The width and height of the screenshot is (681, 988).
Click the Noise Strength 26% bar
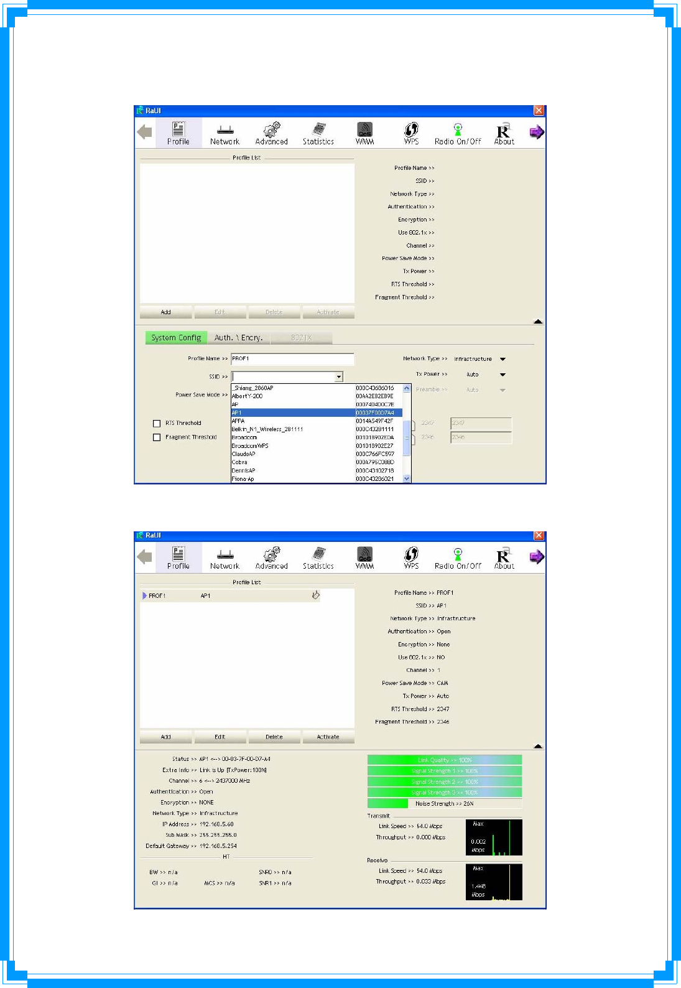[x=445, y=804]
